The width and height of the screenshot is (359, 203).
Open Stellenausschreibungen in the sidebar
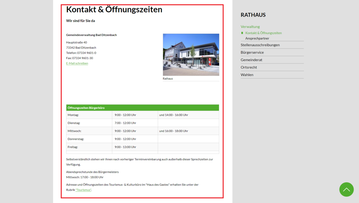click(x=260, y=45)
